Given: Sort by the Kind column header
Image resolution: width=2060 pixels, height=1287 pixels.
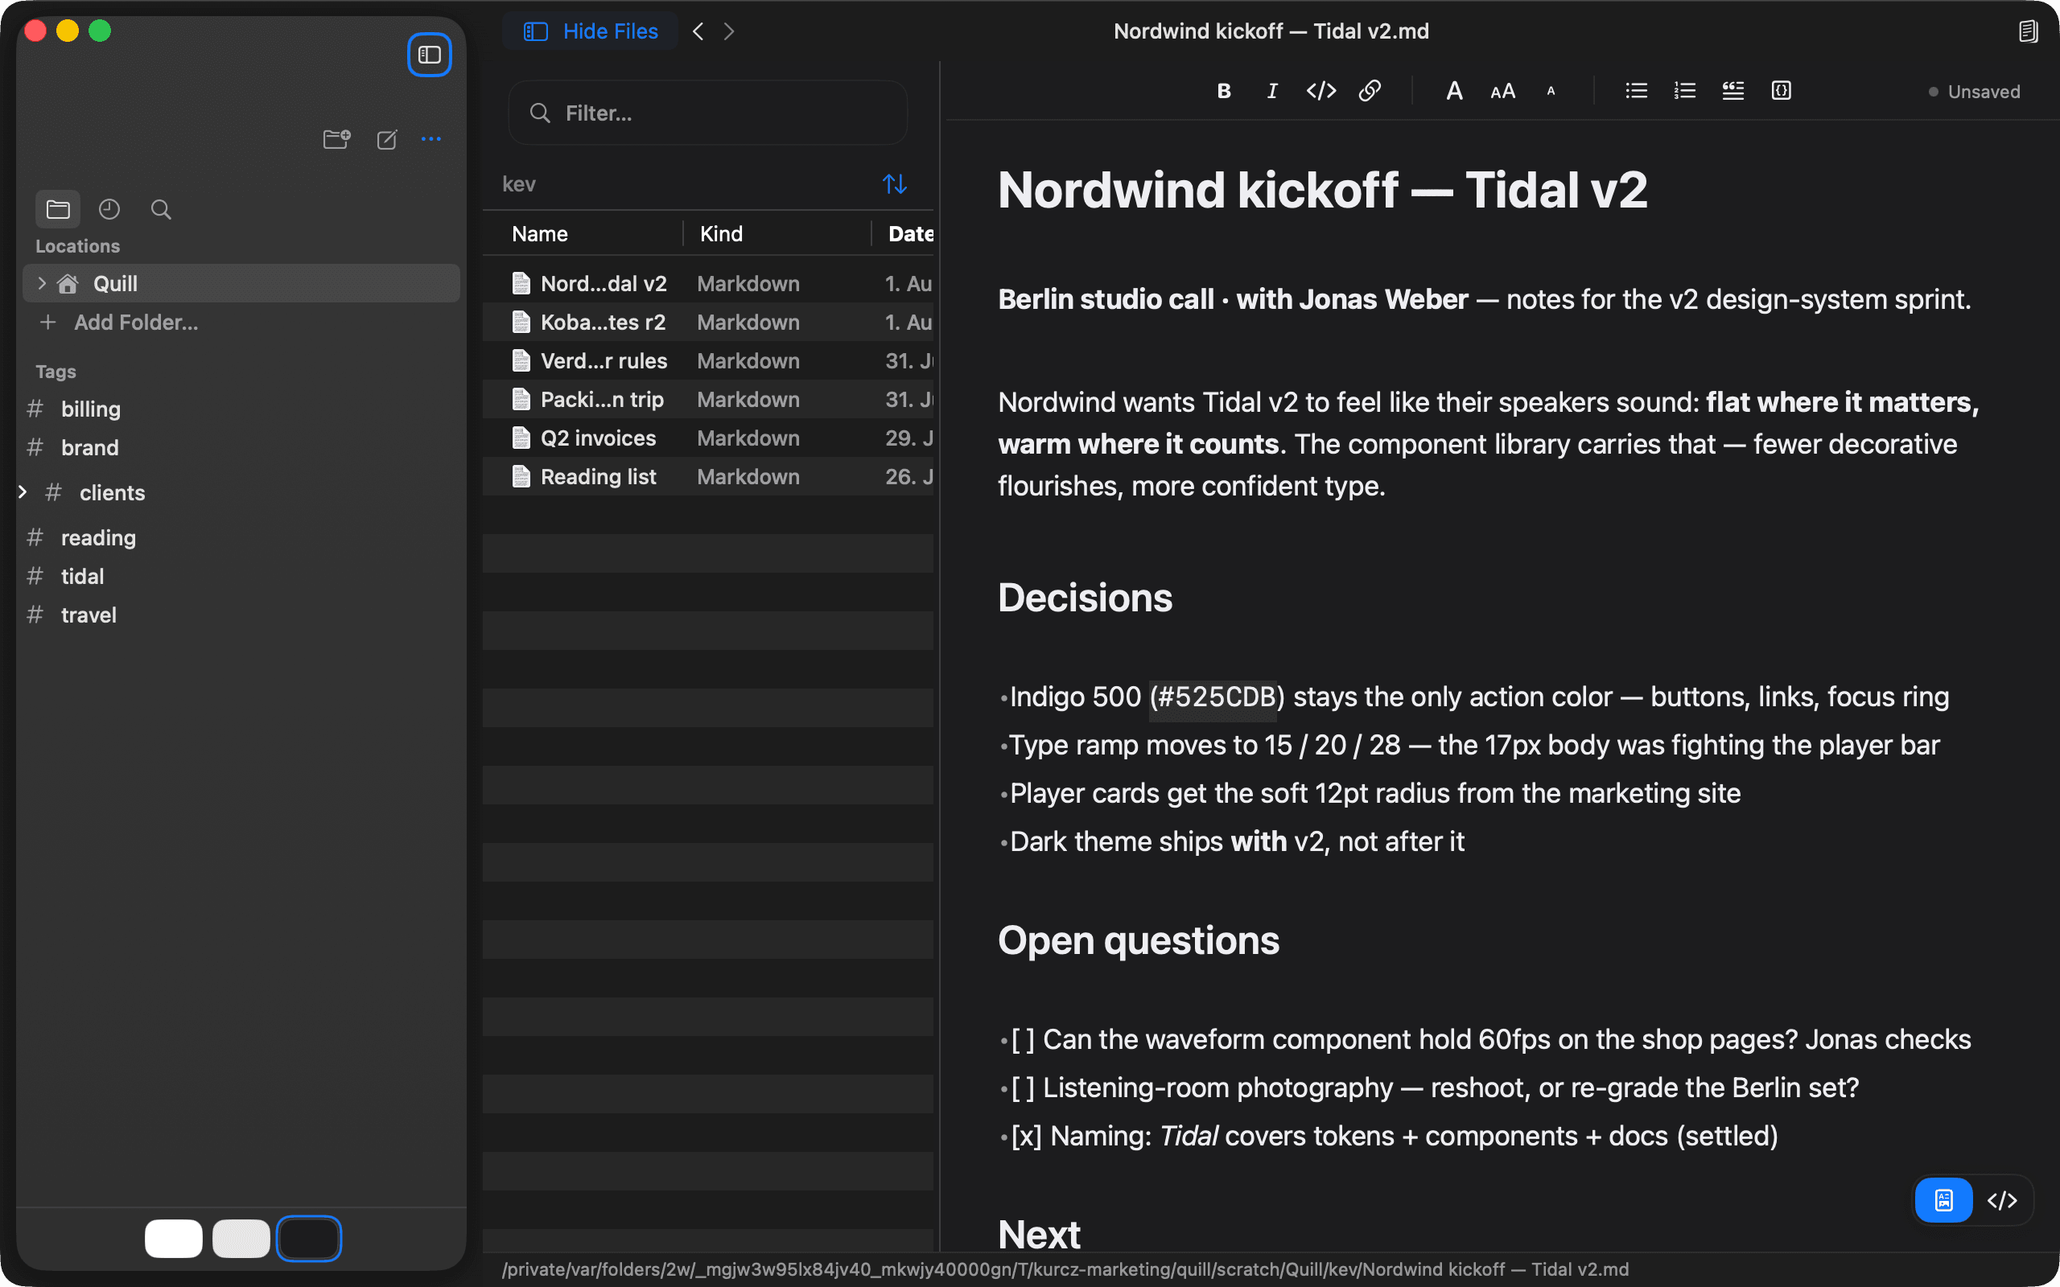Looking at the screenshot, I should tap(721, 234).
